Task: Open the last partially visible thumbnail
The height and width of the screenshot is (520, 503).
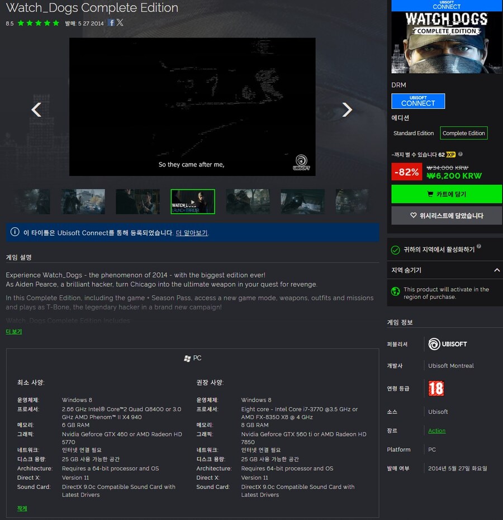Action: coord(352,202)
